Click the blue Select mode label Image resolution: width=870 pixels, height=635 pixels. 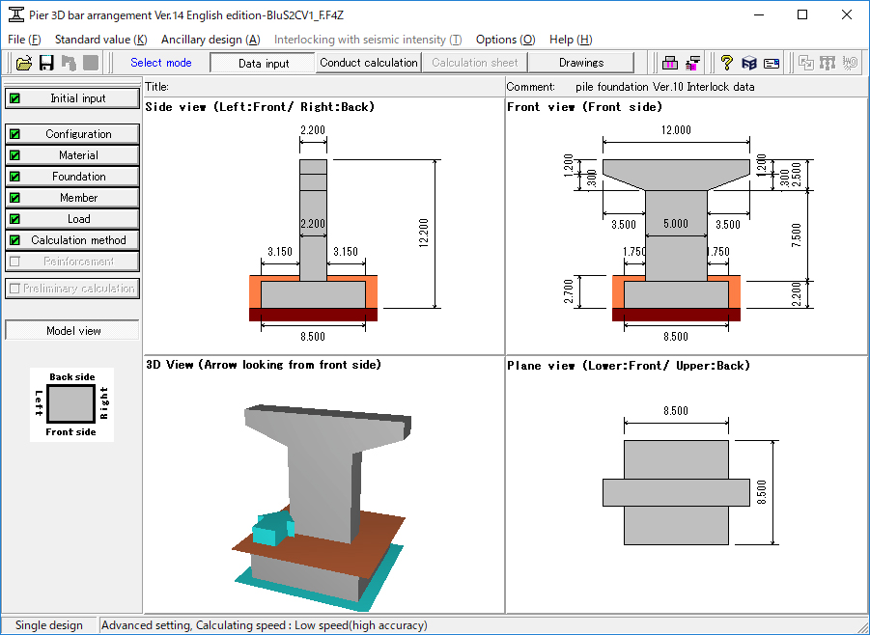click(161, 63)
